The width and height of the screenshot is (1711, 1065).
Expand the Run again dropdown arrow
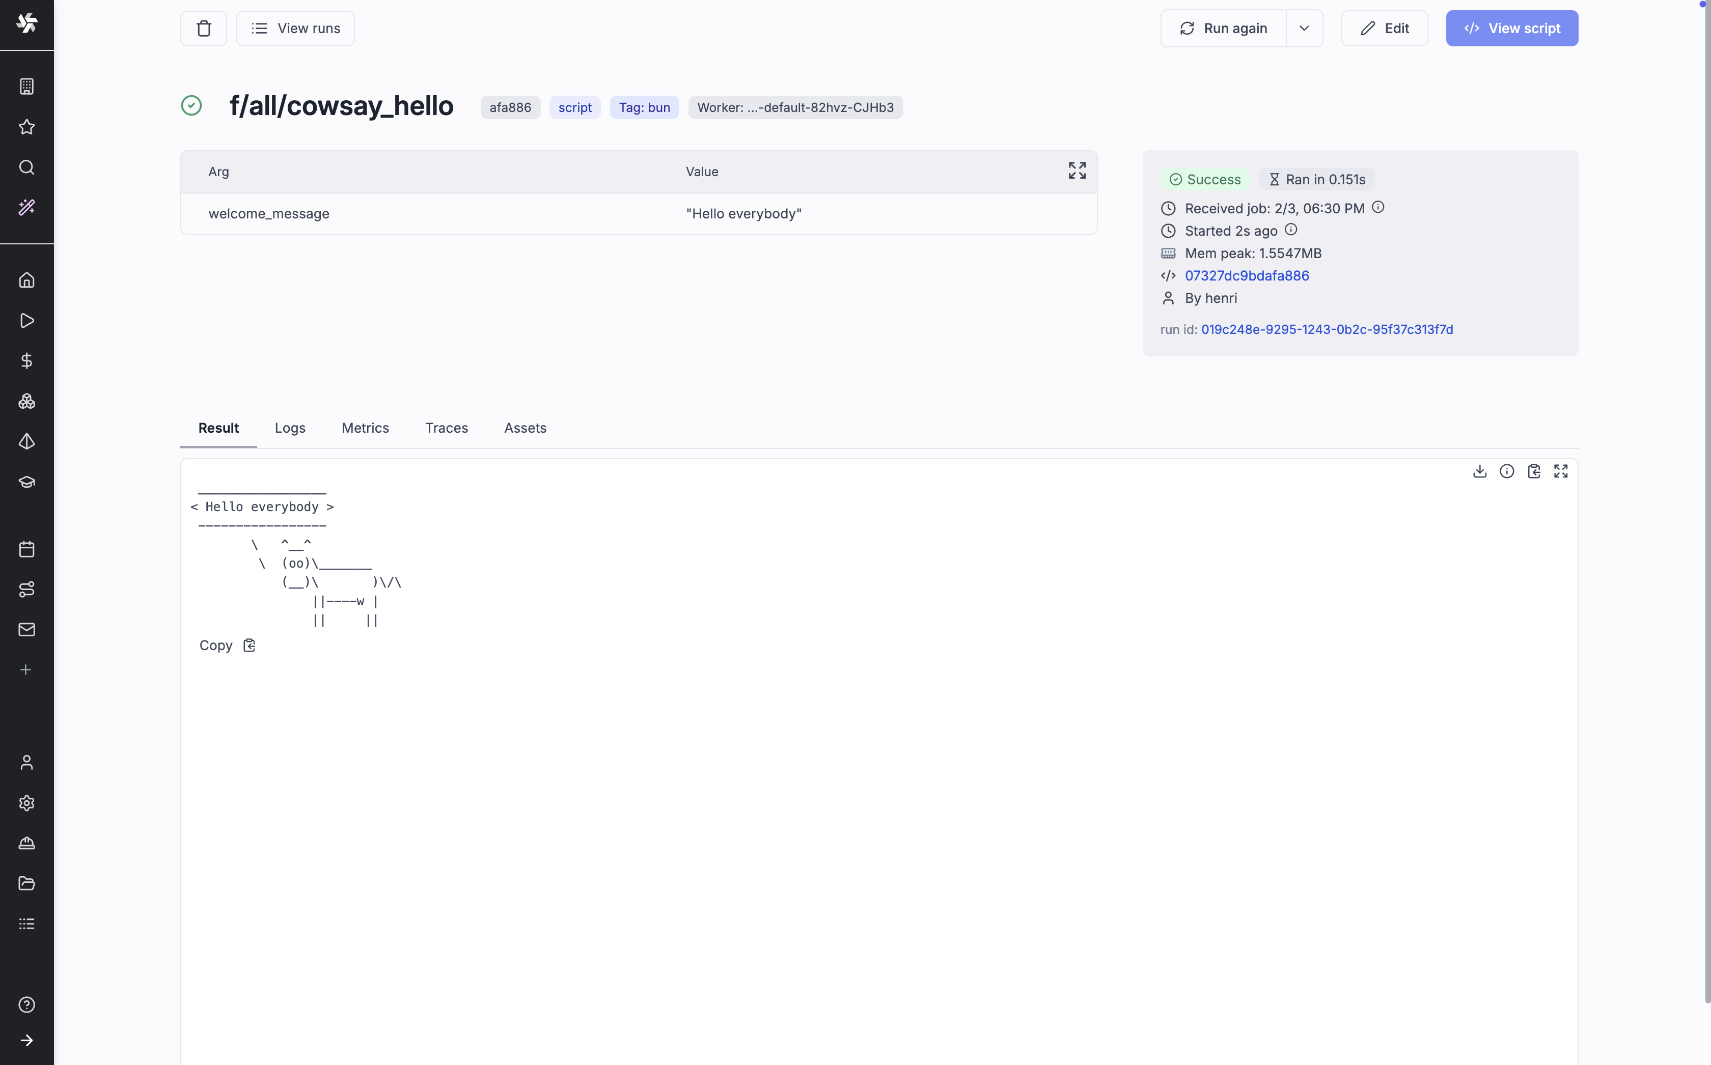[1304, 28]
